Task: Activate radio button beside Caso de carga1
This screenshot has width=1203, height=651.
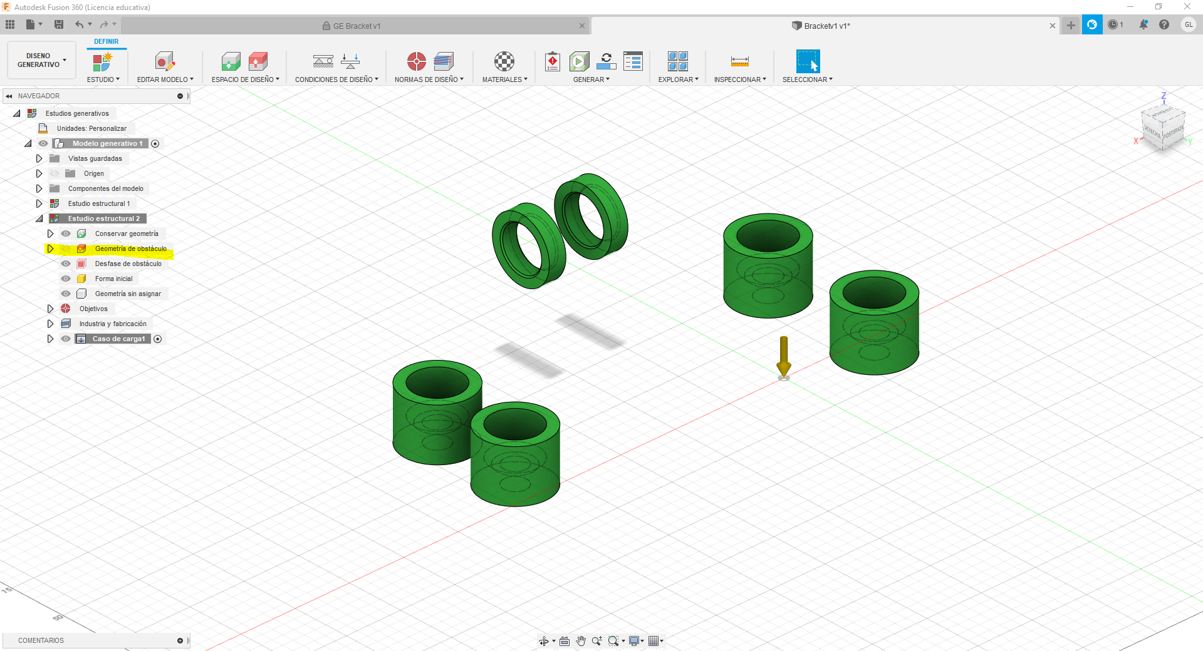Action: click(158, 339)
